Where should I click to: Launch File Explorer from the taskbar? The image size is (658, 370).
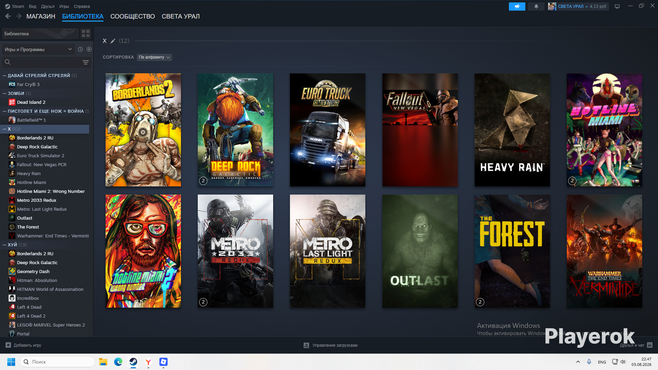point(103,362)
